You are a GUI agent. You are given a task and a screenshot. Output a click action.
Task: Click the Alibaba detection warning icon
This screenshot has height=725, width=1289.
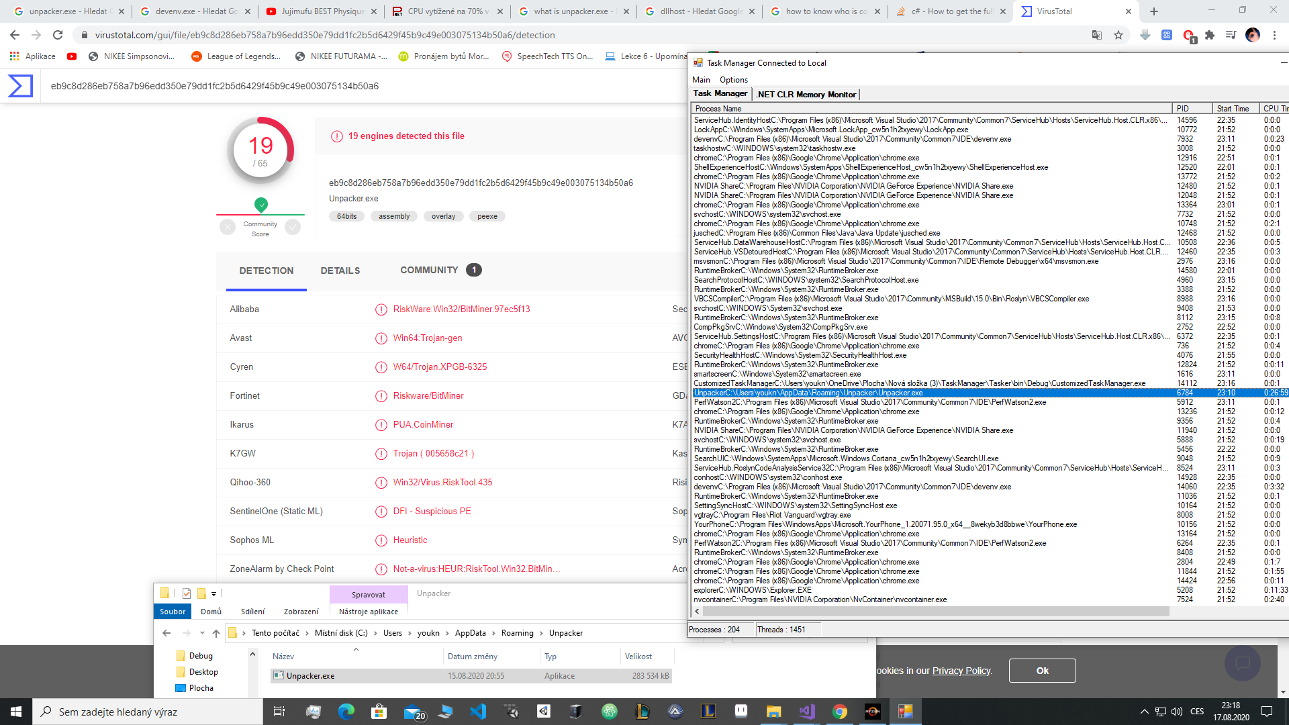(381, 309)
